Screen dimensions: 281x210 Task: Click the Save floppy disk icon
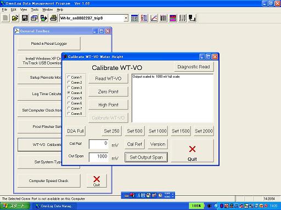25,18
